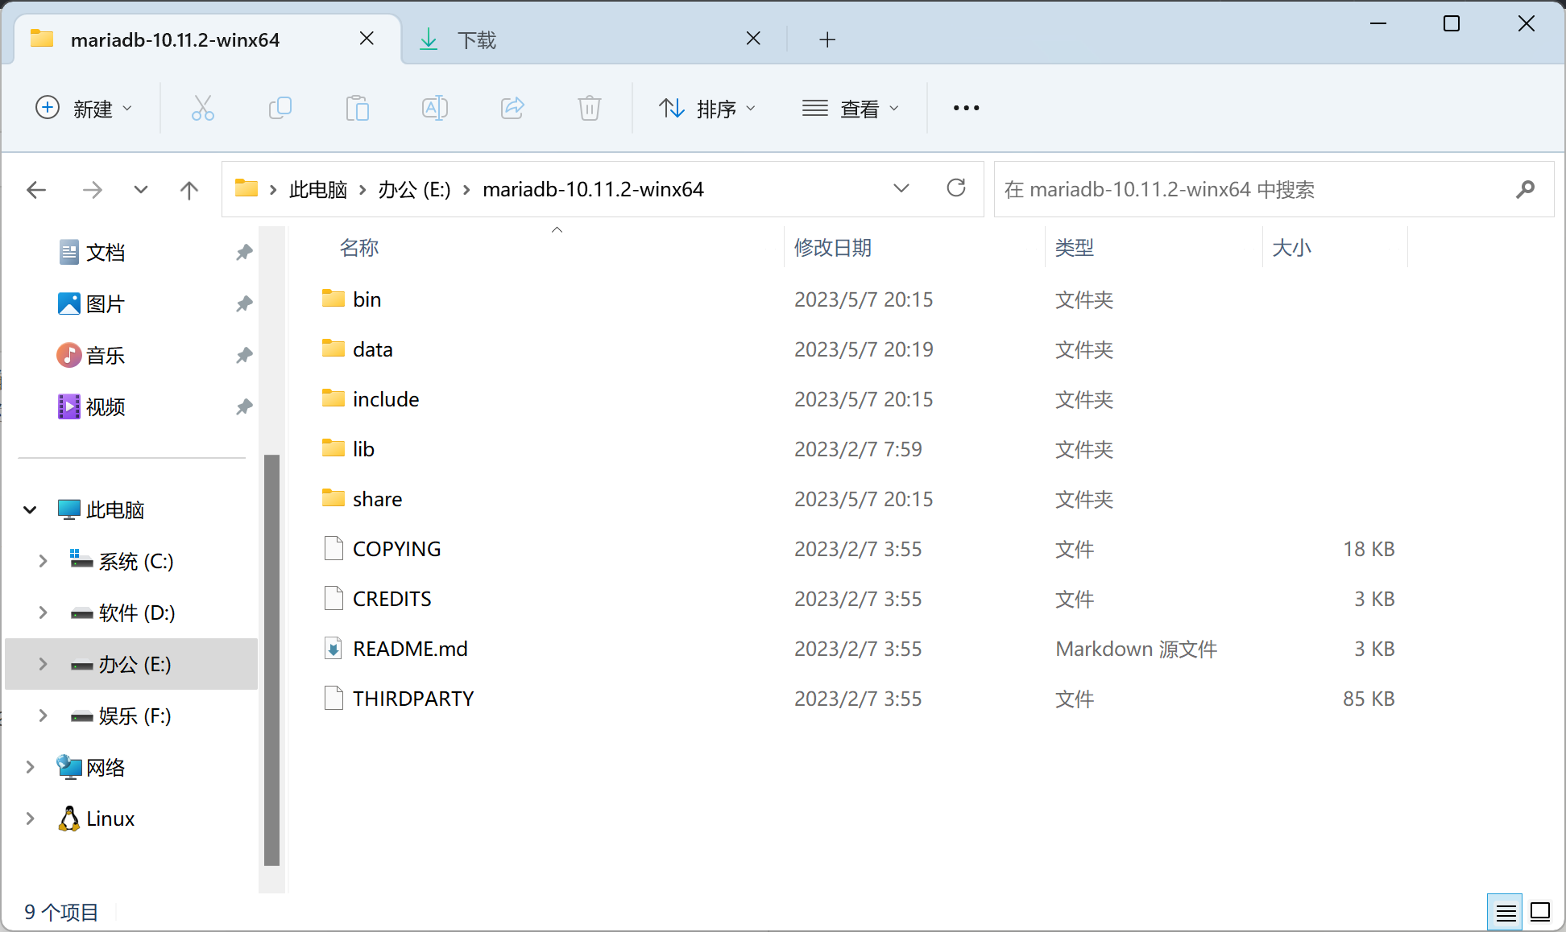The width and height of the screenshot is (1566, 932).
Task: Close the mariadb-10.11.2-winx64 tab
Action: tap(367, 39)
